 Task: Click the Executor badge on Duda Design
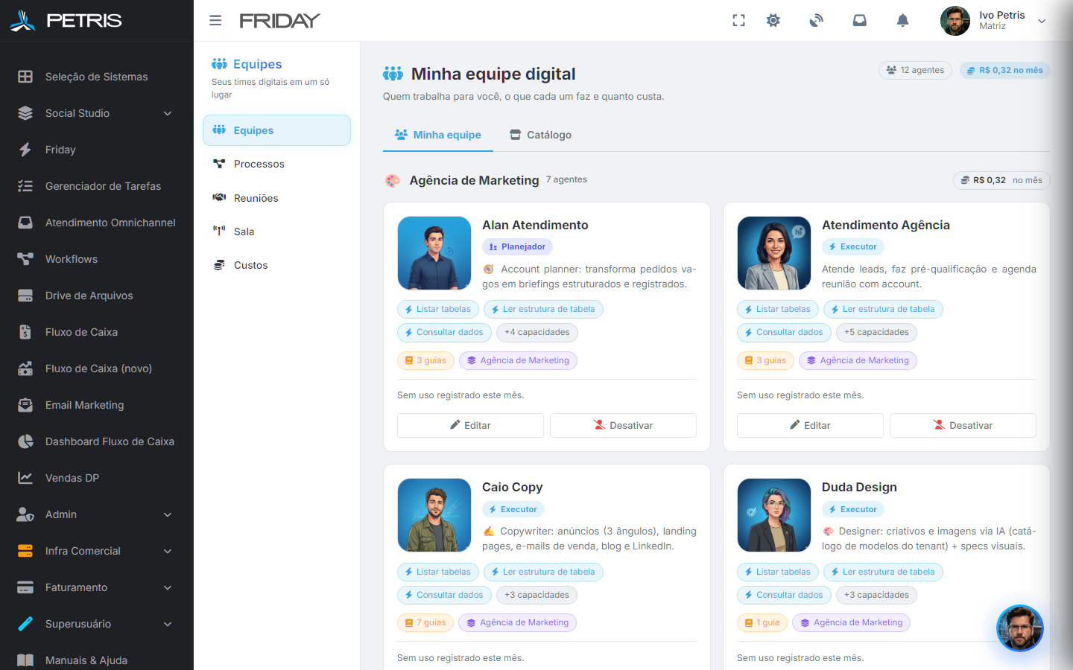click(x=852, y=509)
